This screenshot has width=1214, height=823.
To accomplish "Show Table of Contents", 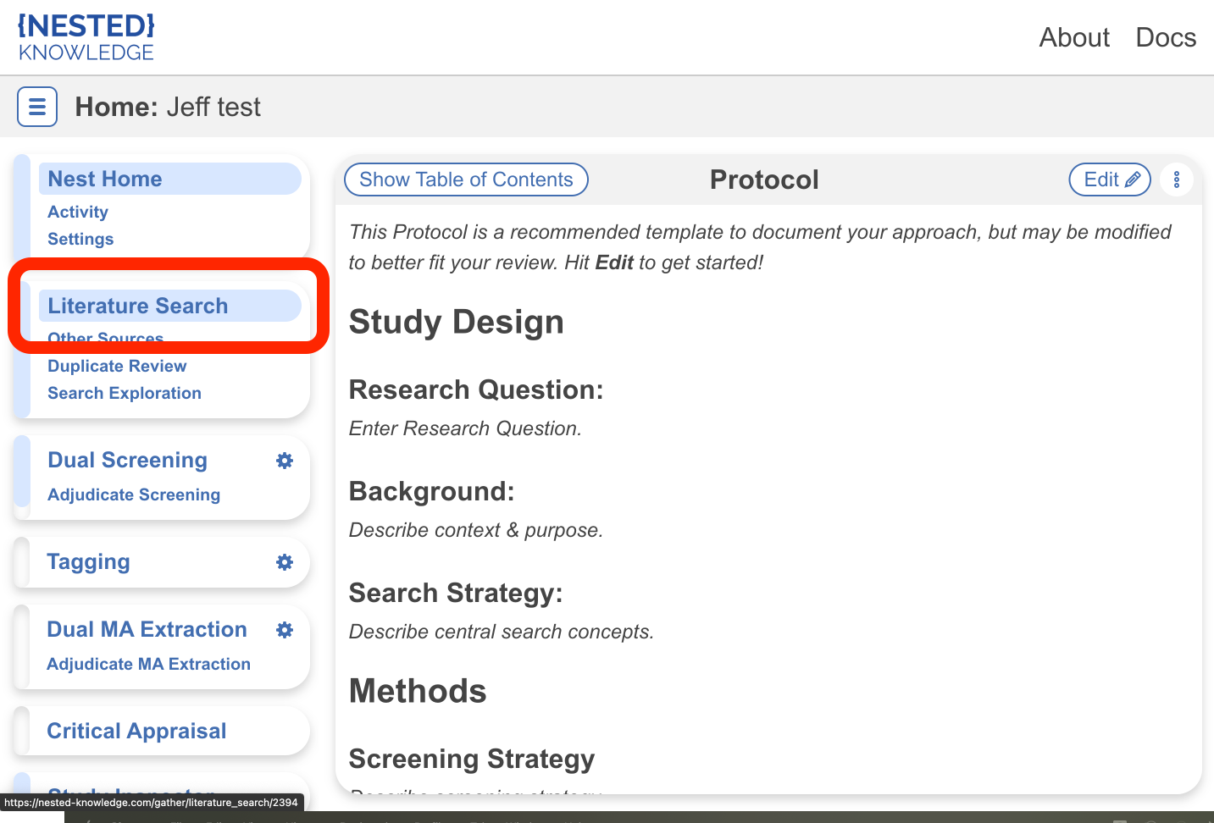I will pyautogui.click(x=466, y=180).
